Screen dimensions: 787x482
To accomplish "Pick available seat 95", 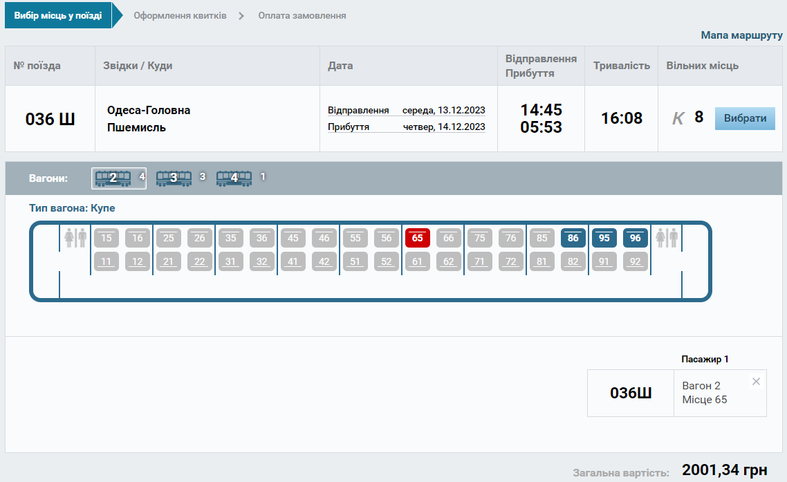I will (604, 238).
